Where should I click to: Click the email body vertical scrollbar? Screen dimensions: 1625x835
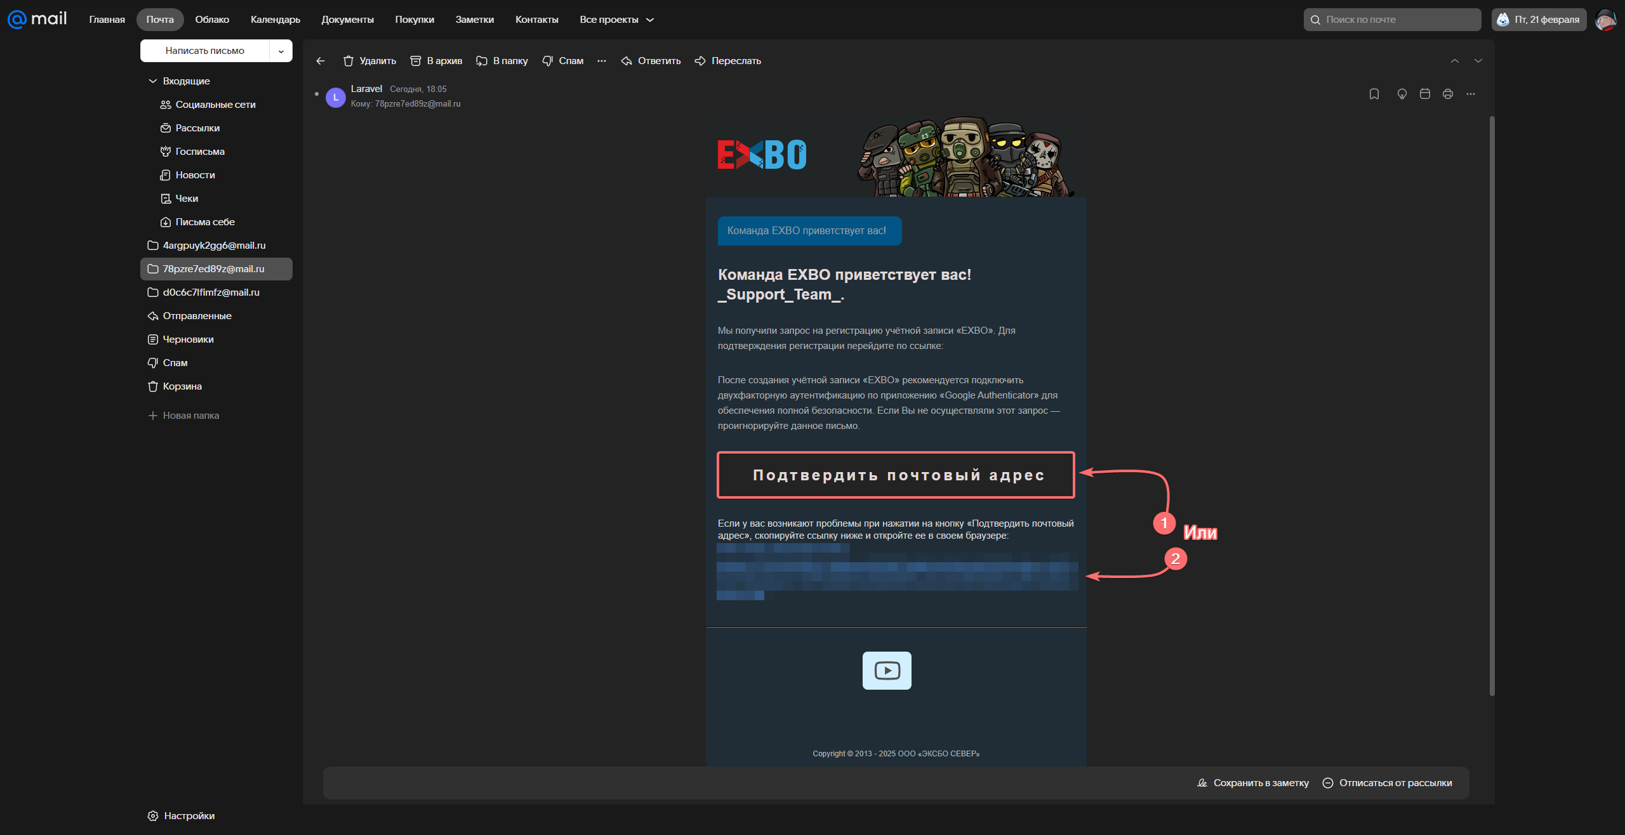[1492, 406]
